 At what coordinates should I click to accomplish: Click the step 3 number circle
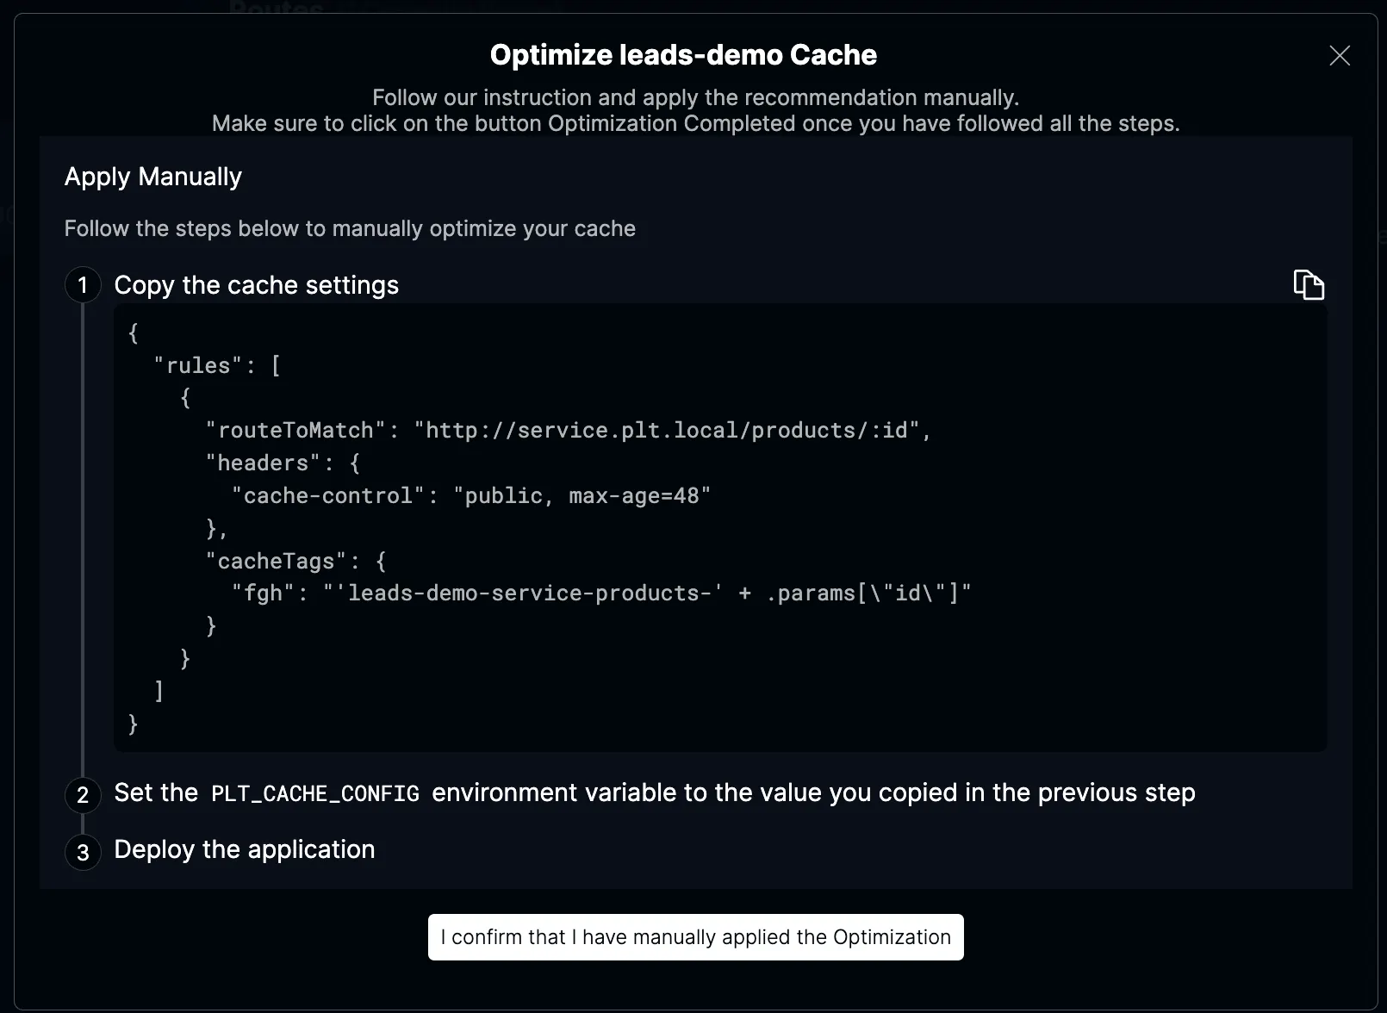click(83, 852)
